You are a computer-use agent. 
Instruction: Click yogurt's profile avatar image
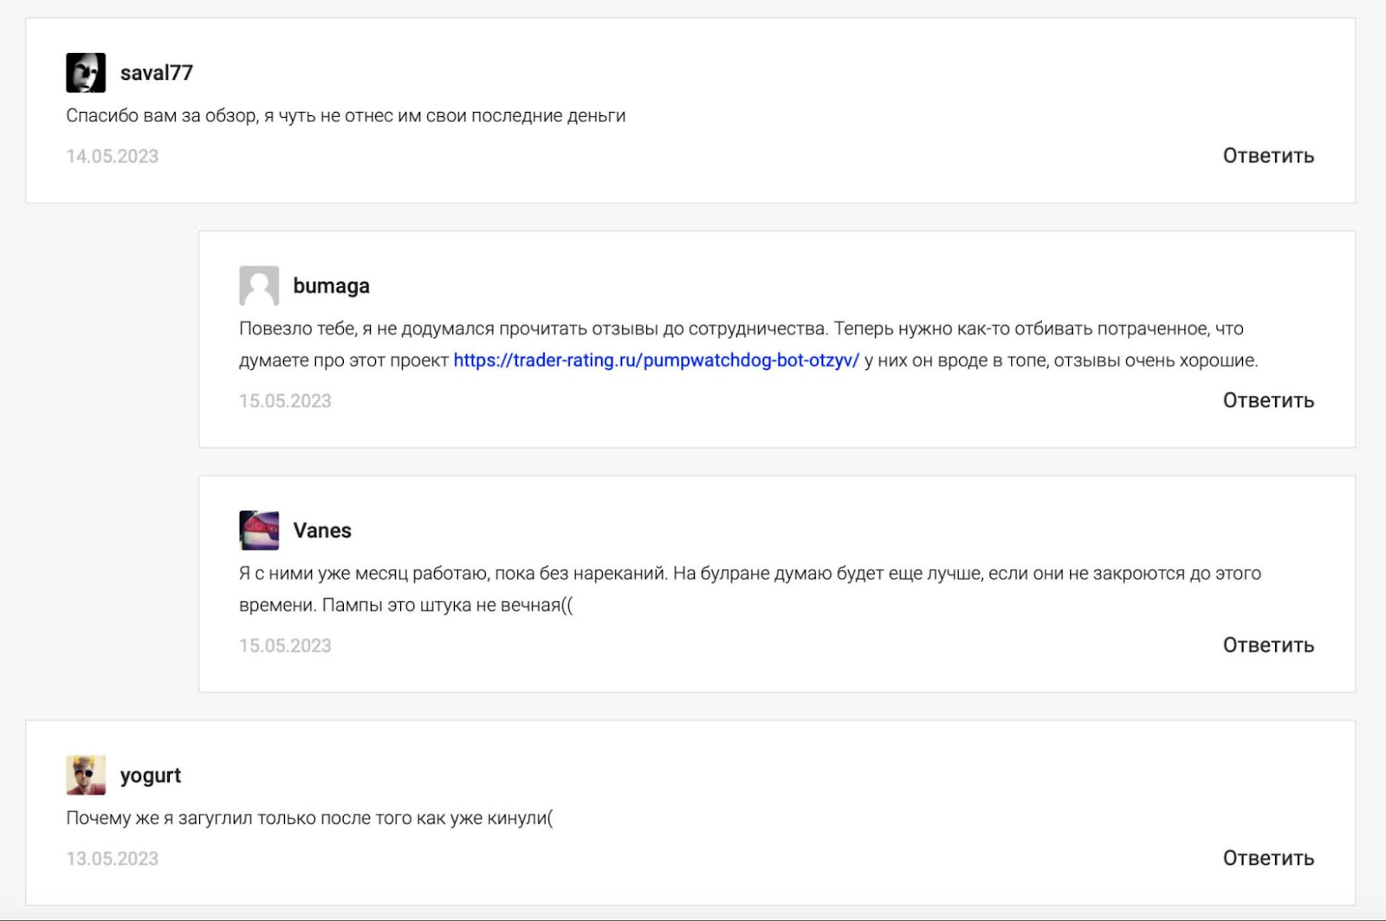(86, 775)
